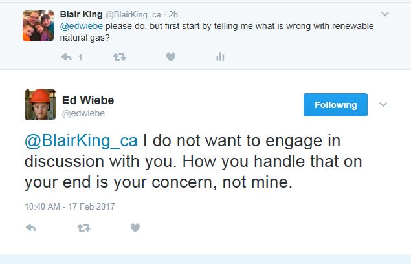Click the @BlairKing_ca mention in main tweet

(81, 140)
